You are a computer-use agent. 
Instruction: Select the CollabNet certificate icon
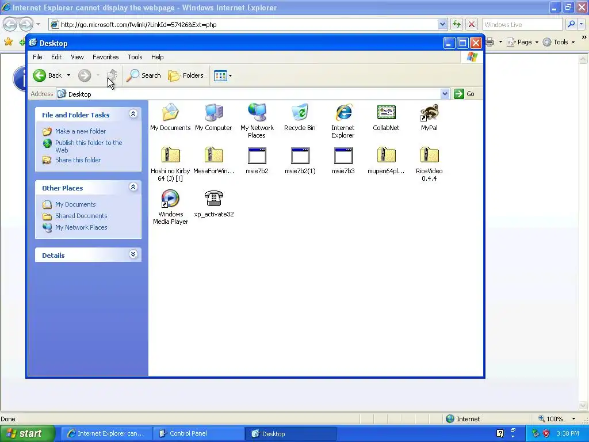coord(386,117)
